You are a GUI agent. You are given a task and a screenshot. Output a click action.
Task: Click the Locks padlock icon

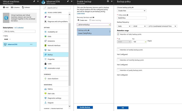click(x=45, y=64)
